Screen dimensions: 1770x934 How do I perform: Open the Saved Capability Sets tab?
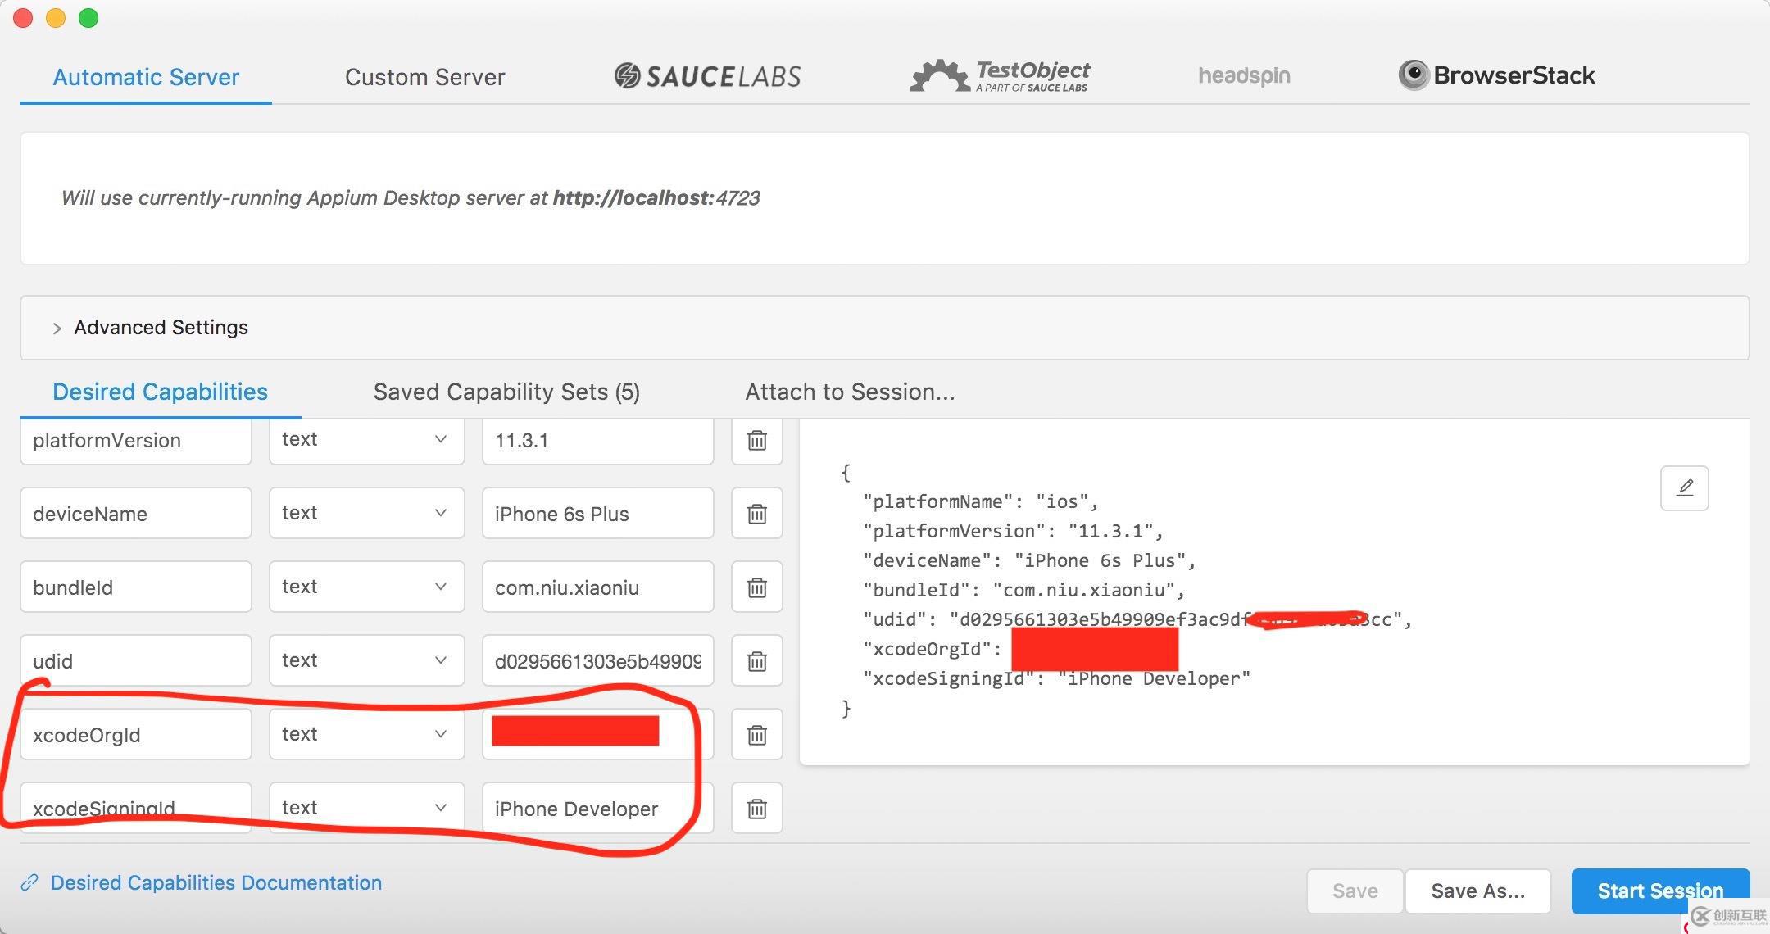pos(506,392)
